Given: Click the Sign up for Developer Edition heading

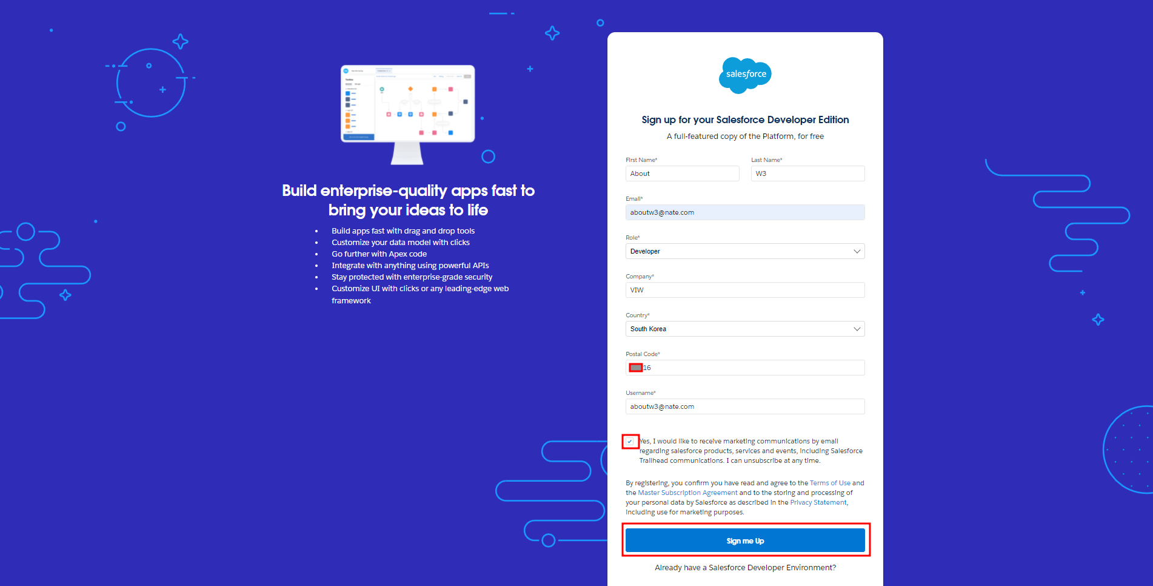Looking at the screenshot, I should point(745,120).
